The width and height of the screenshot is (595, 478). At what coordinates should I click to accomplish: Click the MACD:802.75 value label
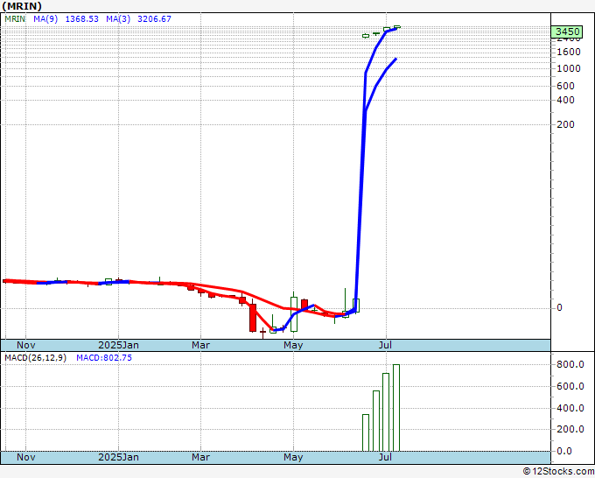pyautogui.click(x=104, y=358)
